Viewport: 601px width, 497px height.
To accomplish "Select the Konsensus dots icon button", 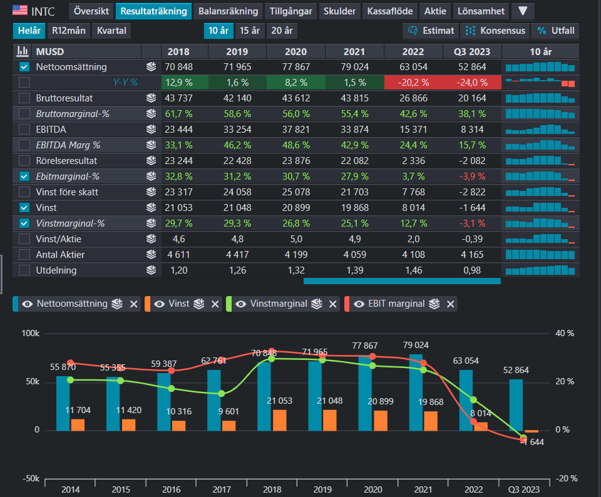I will pyautogui.click(x=470, y=31).
